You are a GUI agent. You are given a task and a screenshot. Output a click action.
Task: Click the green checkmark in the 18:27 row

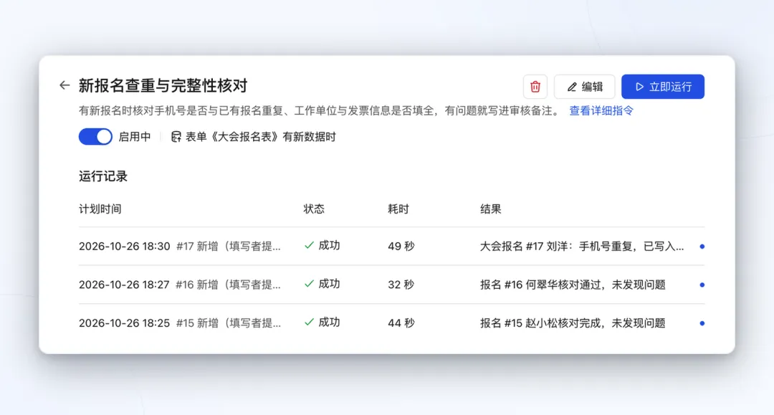(x=309, y=284)
